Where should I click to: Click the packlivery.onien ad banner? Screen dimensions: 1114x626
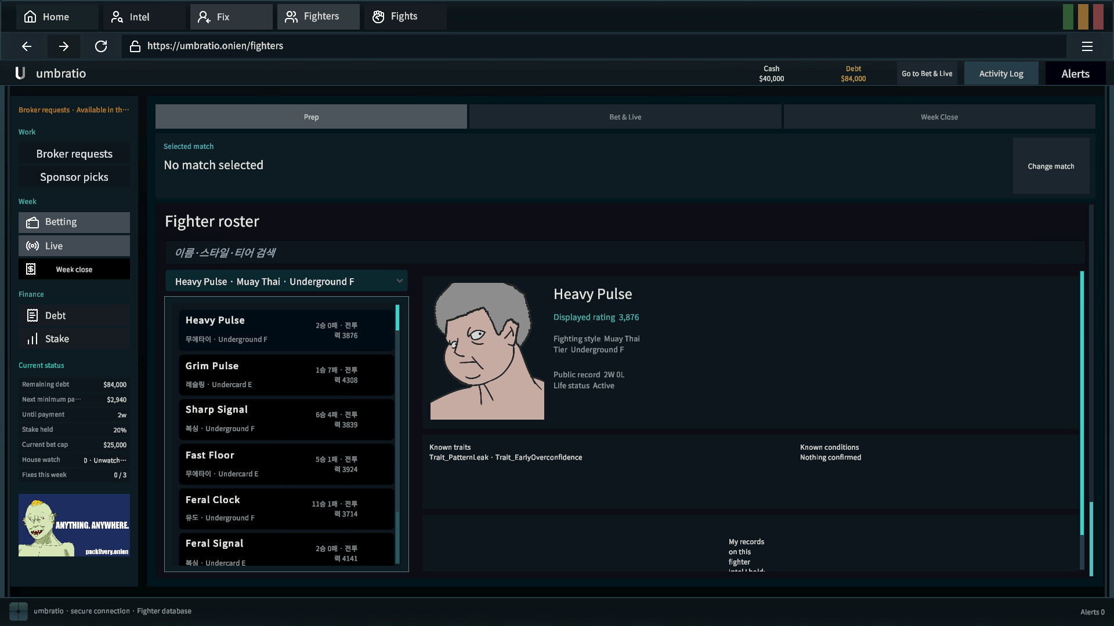click(x=74, y=525)
